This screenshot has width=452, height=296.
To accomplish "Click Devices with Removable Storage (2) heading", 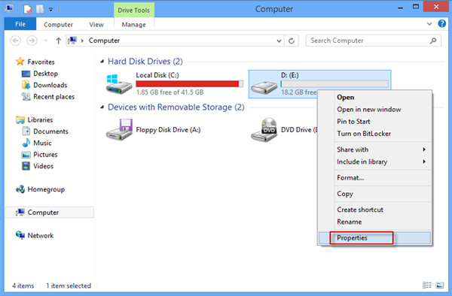I will pyautogui.click(x=176, y=107).
